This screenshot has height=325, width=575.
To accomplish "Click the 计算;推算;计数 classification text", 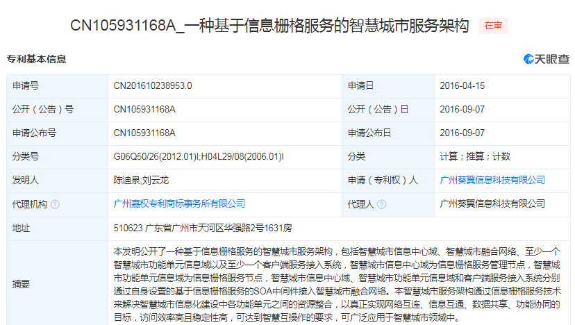I will coord(475,156).
